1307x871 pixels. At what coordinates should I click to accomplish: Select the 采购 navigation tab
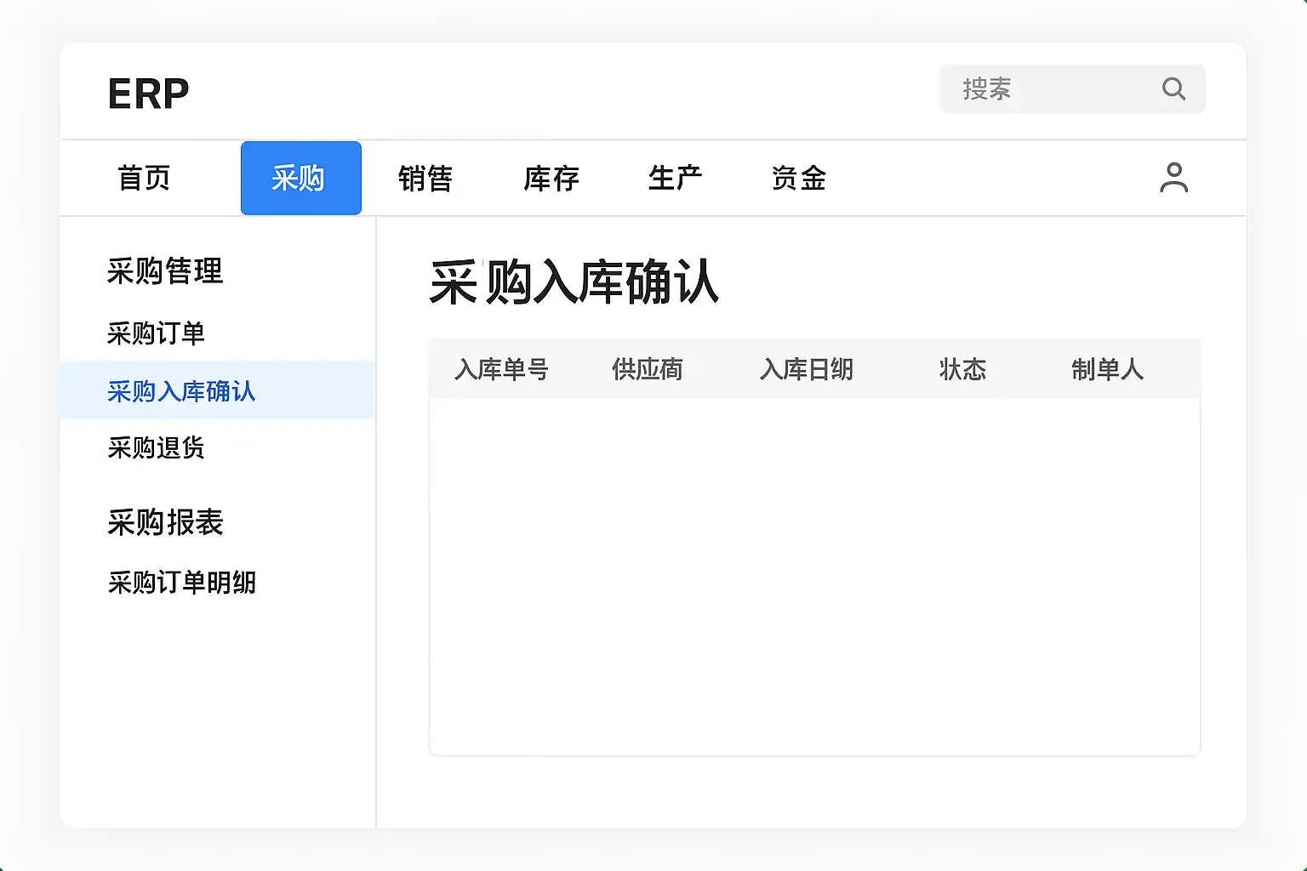pyautogui.click(x=300, y=179)
